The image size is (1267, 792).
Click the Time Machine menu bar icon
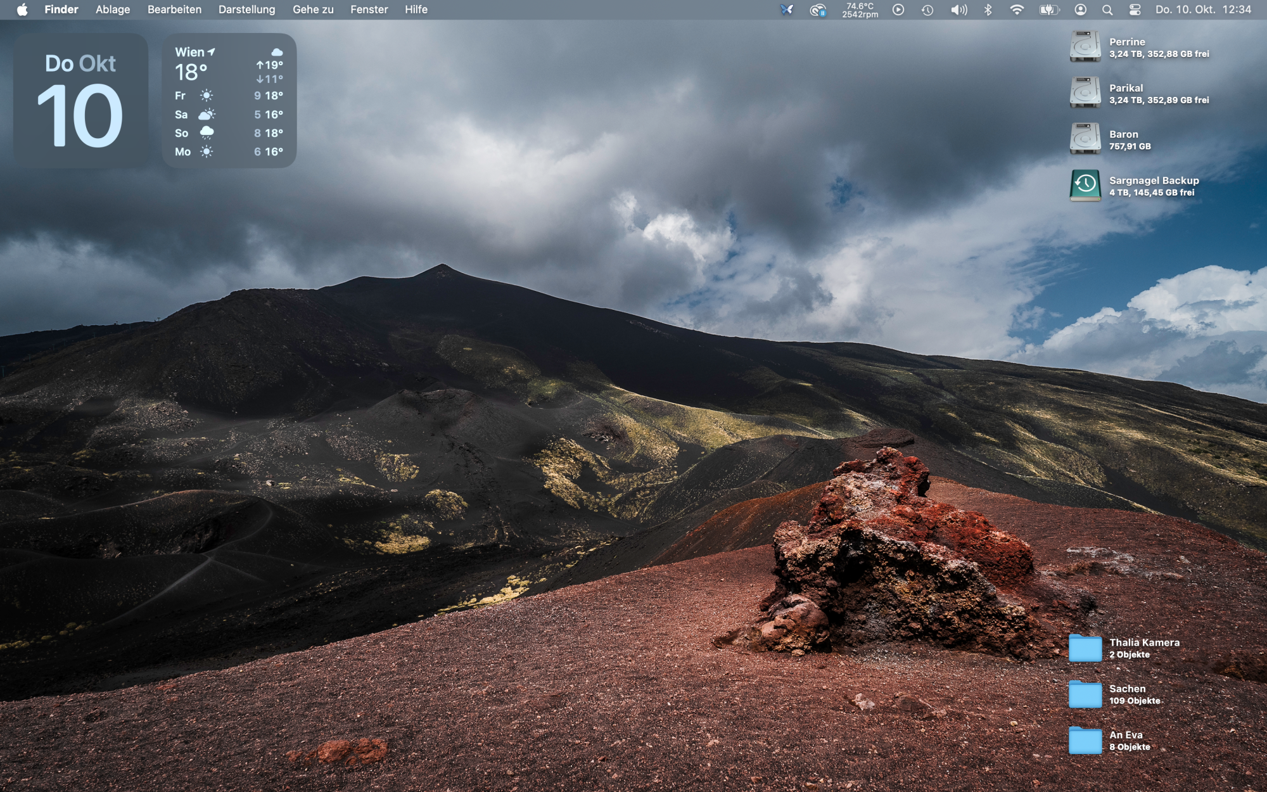(927, 10)
